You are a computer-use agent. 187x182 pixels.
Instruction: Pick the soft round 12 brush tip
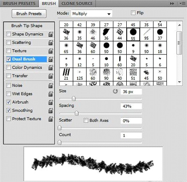80,61
